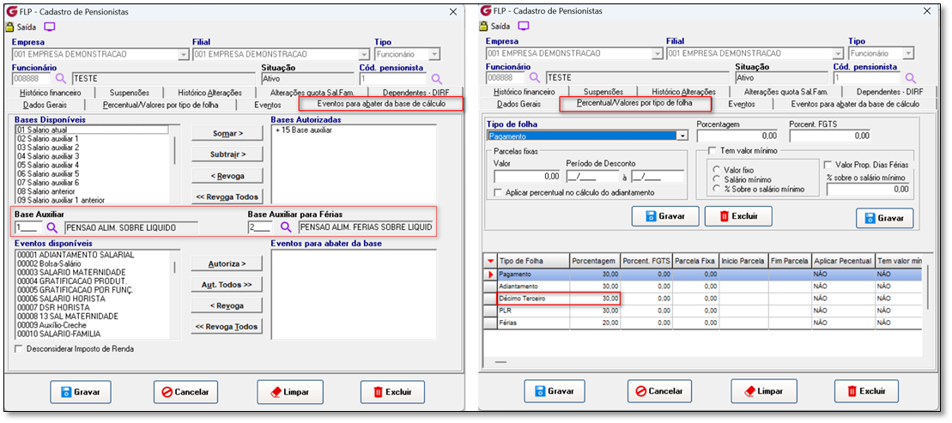Select 00003 SALARIO MATERNIDADE event
This screenshot has width=952, height=423.
(71, 272)
